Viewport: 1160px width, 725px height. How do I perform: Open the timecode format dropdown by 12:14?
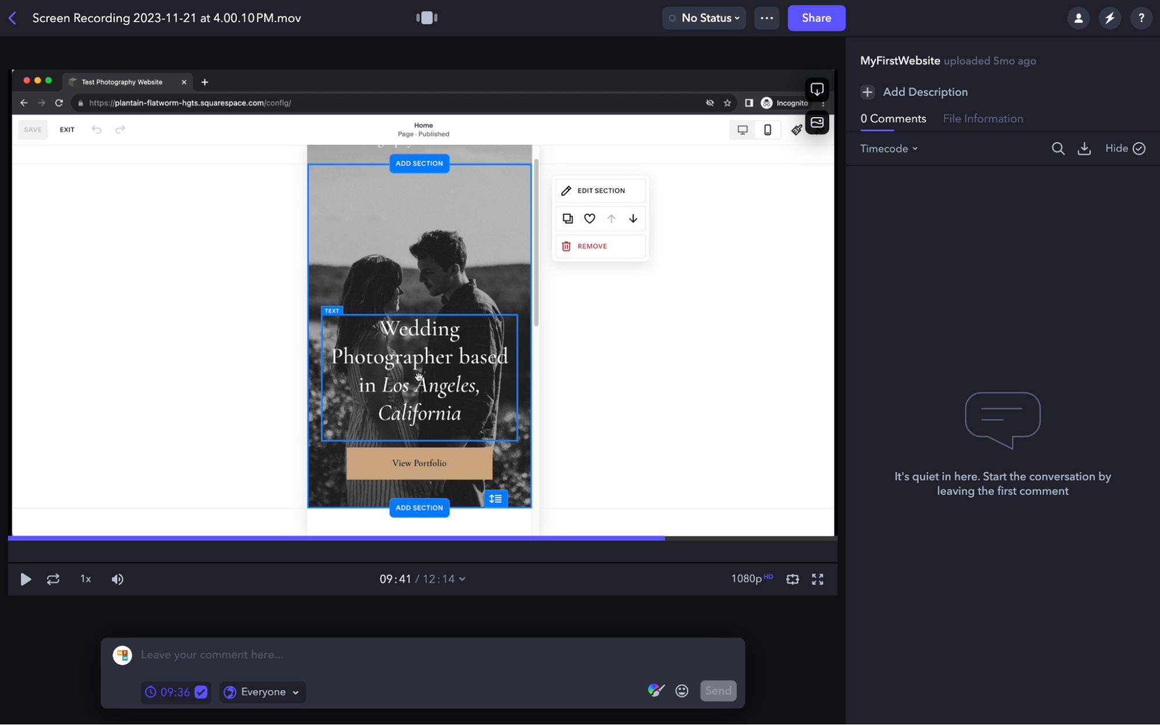[x=462, y=579]
